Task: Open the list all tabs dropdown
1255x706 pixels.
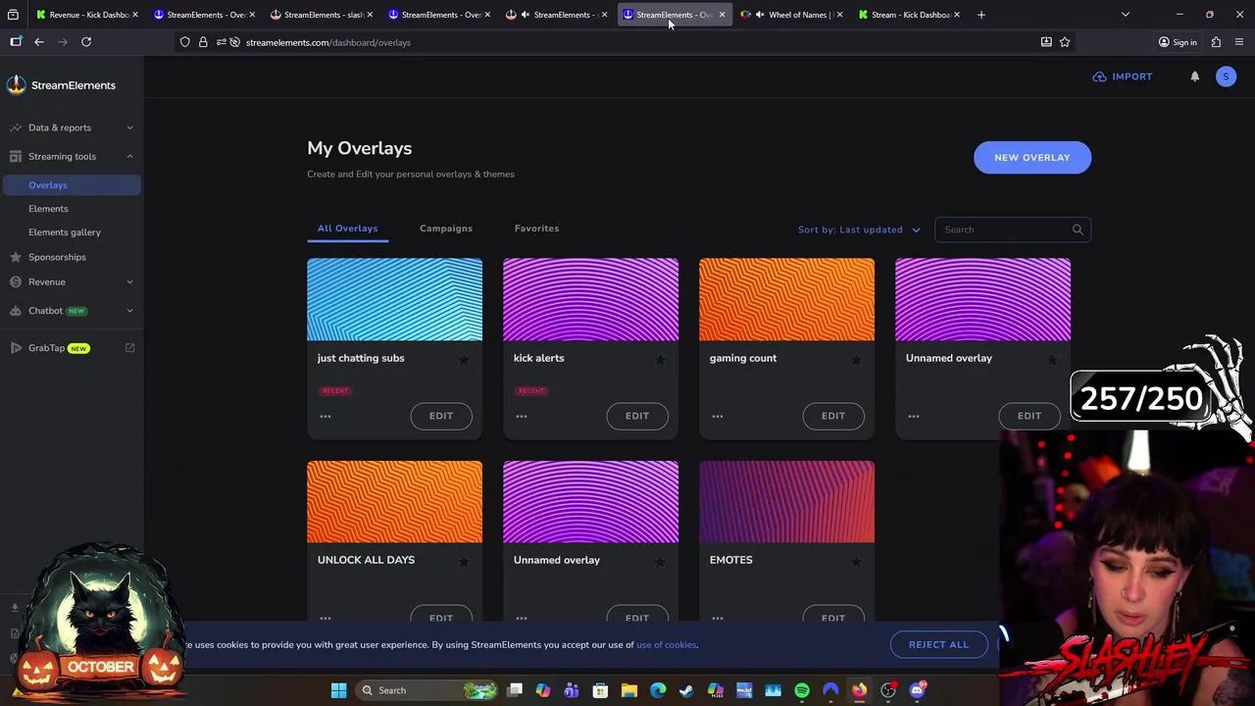Action: 1125,15
